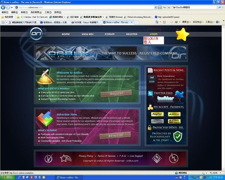Click the green secure shield badge
The height and width of the screenshot is (180, 225).
[178, 136]
